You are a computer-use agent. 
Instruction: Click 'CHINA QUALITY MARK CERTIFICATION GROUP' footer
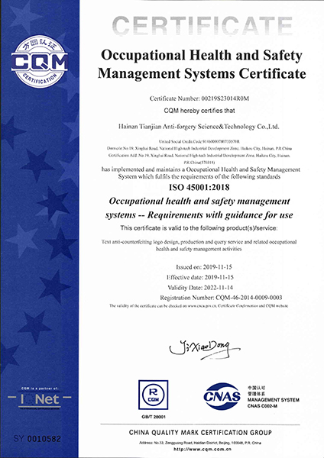pyautogui.click(x=200, y=433)
